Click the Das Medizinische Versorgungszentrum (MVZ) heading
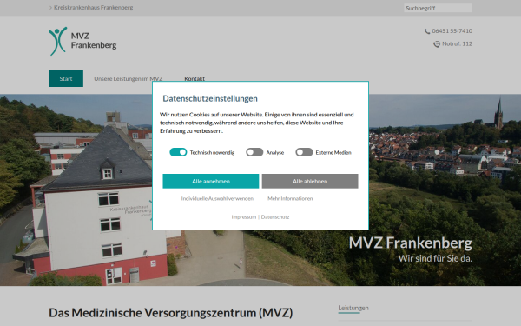This screenshot has width=521, height=326. tap(171, 313)
